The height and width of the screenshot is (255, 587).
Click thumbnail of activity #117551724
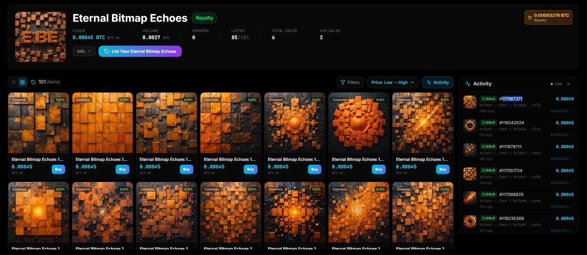470,173
